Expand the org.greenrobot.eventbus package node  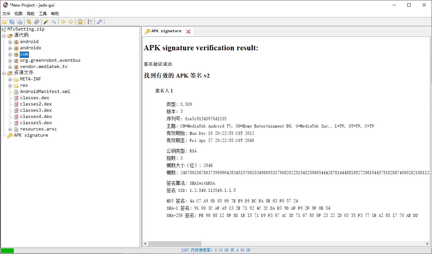(x=10, y=60)
